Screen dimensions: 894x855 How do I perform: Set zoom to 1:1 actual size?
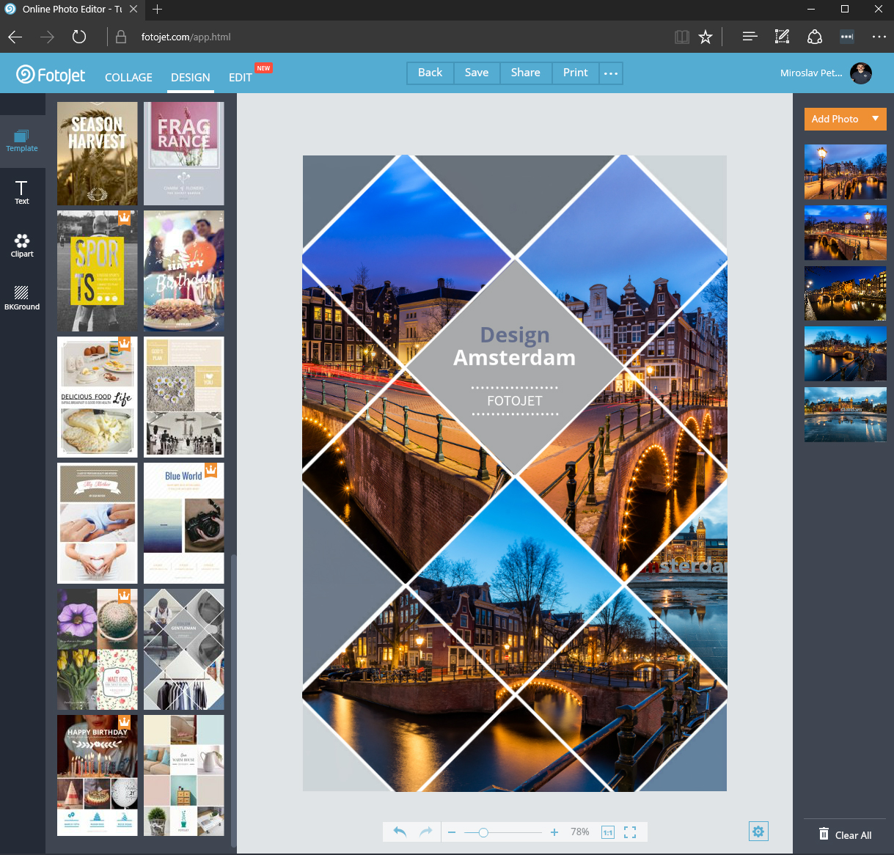coord(607,832)
